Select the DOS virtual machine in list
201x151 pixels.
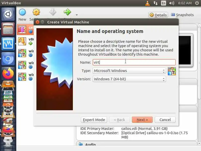pyautogui.click(x=25, y=29)
